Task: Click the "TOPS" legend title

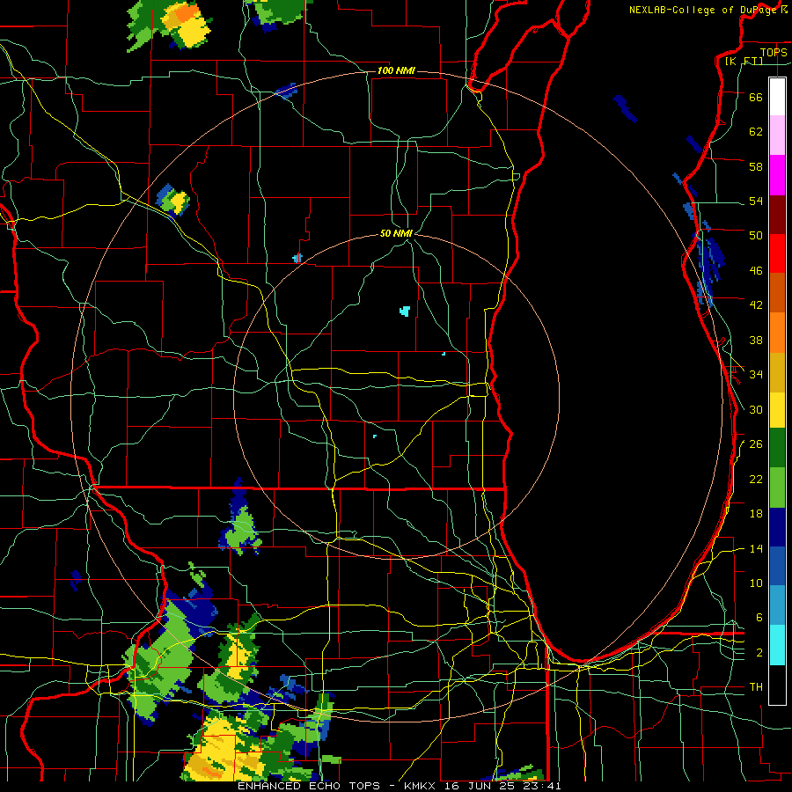Action: 774,52
